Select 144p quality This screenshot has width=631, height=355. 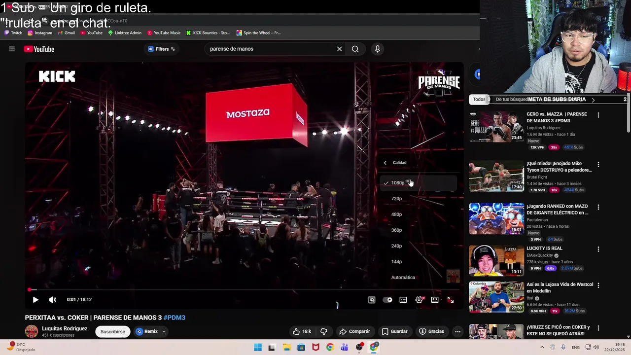(x=418, y=262)
